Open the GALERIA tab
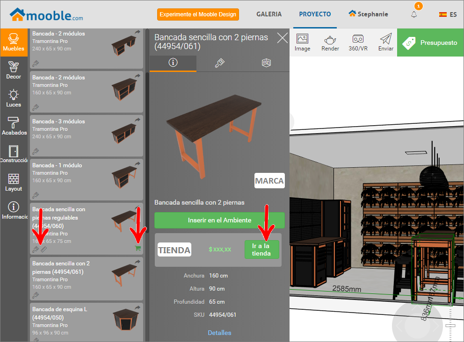464x342 pixels. click(x=269, y=14)
